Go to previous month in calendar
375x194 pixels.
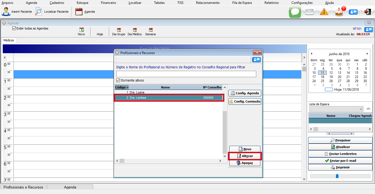click(x=311, y=54)
